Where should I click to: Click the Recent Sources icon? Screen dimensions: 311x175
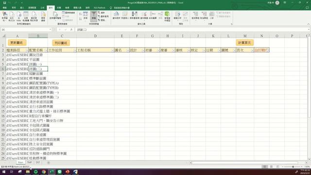tap(34, 17)
